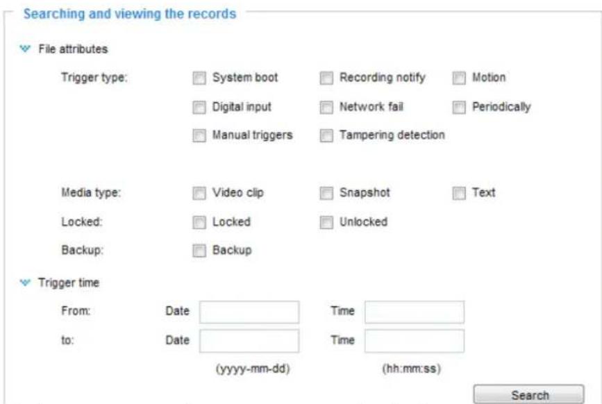602x404 pixels.
Task: Focus the to Time input field
Action: (415, 341)
